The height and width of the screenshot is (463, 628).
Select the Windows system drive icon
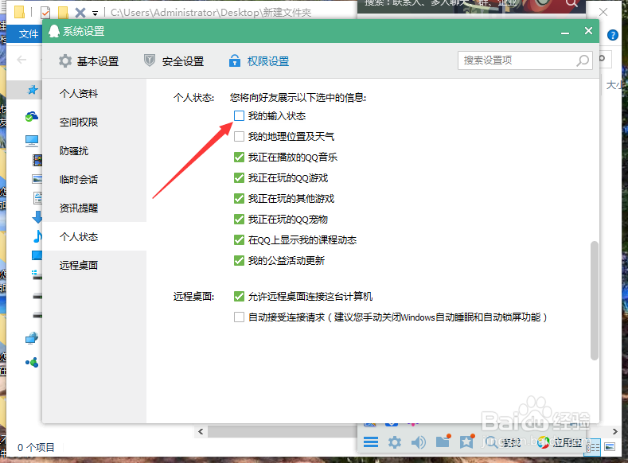click(x=37, y=275)
